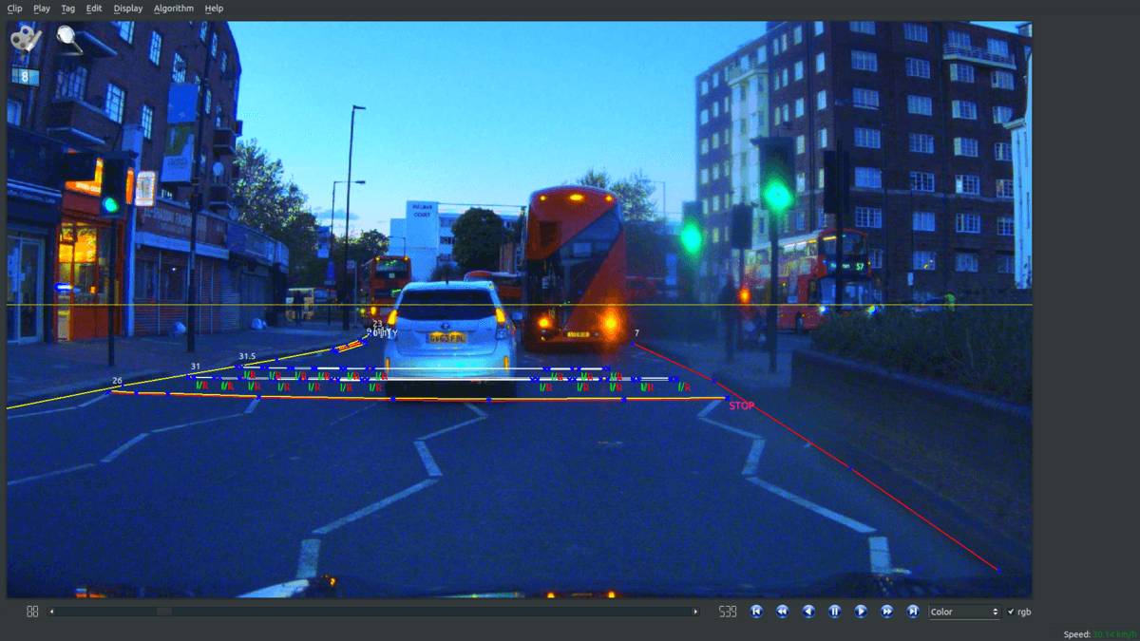The height and width of the screenshot is (641, 1140).
Task: Click the paint palette icon
Action: point(26,40)
